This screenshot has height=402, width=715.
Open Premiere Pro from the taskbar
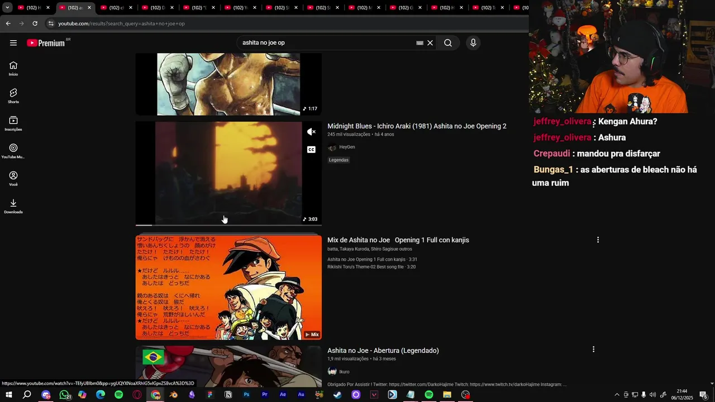[265, 395]
